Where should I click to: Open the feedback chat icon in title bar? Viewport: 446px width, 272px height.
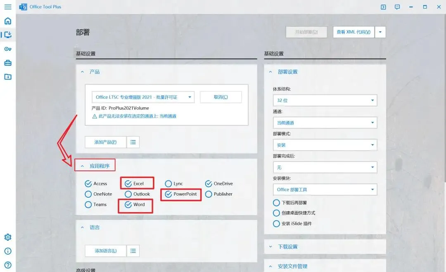point(397,7)
